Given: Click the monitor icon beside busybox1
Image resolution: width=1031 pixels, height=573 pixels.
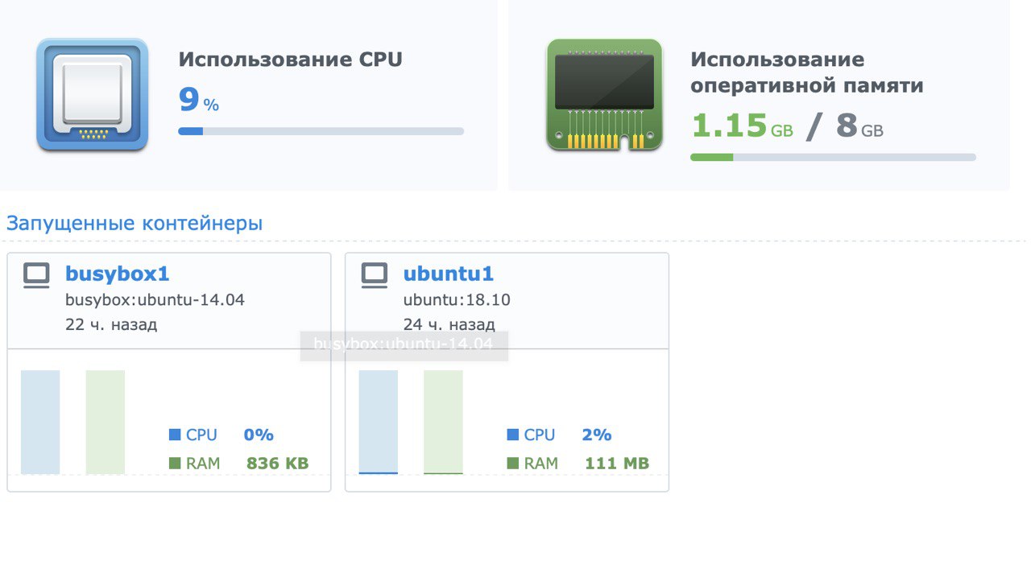Looking at the screenshot, I should 36,275.
